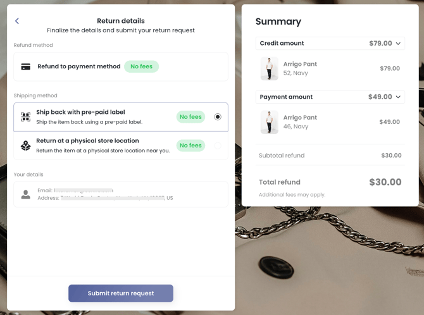The width and height of the screenshot is (424, 315).
Task: Click the back arrow icon
Action: click(17, 21)
